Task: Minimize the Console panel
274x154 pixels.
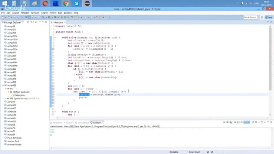Action: point(268,122)
